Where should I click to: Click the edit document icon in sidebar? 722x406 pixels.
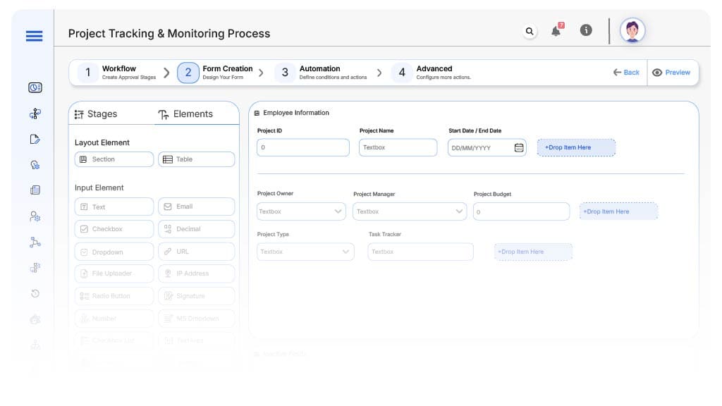[35, 139]
